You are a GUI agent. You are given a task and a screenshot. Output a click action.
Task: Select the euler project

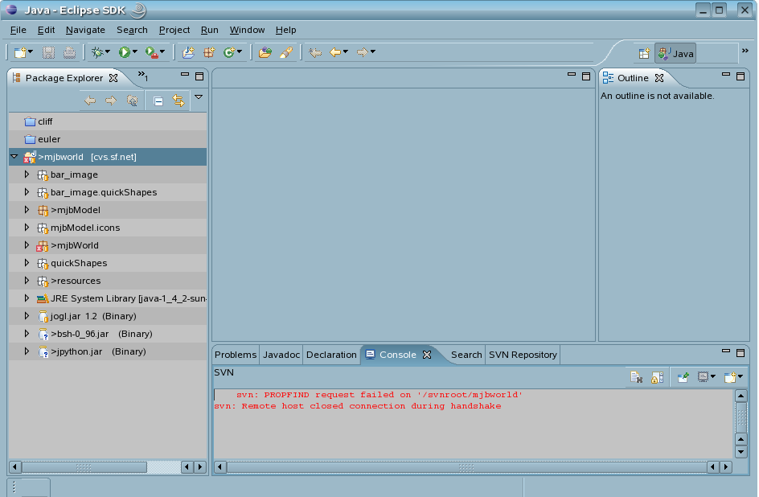click(x=108, y=139)
